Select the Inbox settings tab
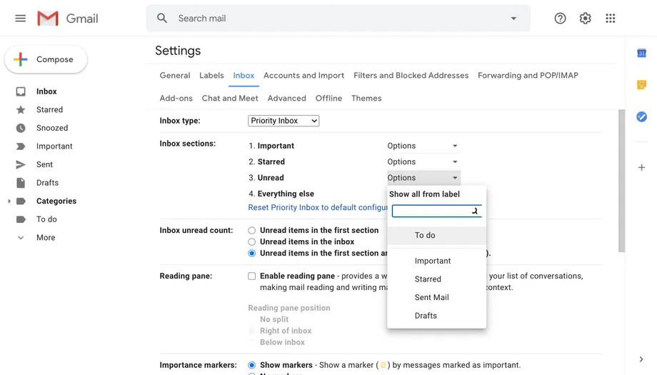 (x=244, y=76)
